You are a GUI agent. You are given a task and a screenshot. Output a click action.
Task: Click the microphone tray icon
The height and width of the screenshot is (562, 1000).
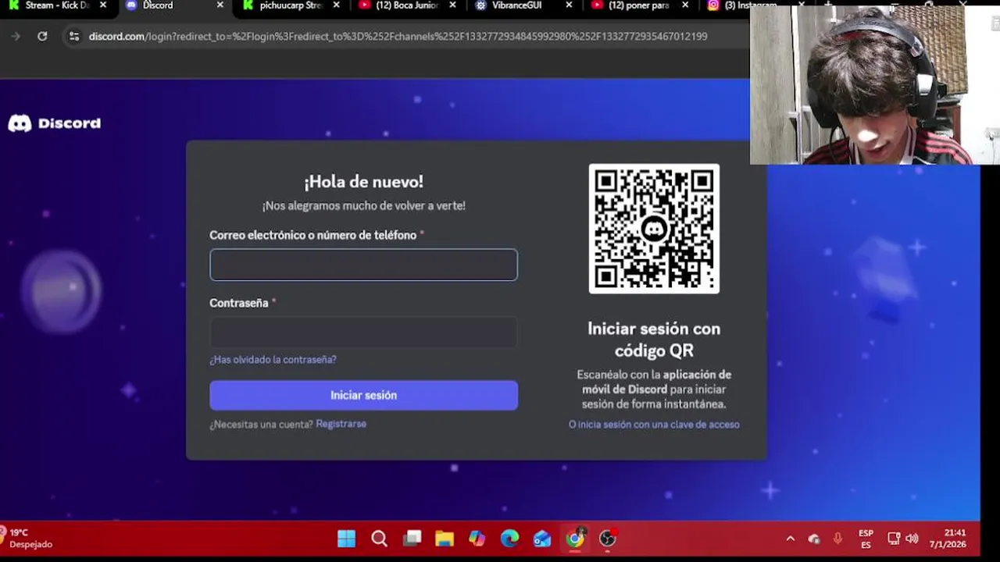point(837,539)
